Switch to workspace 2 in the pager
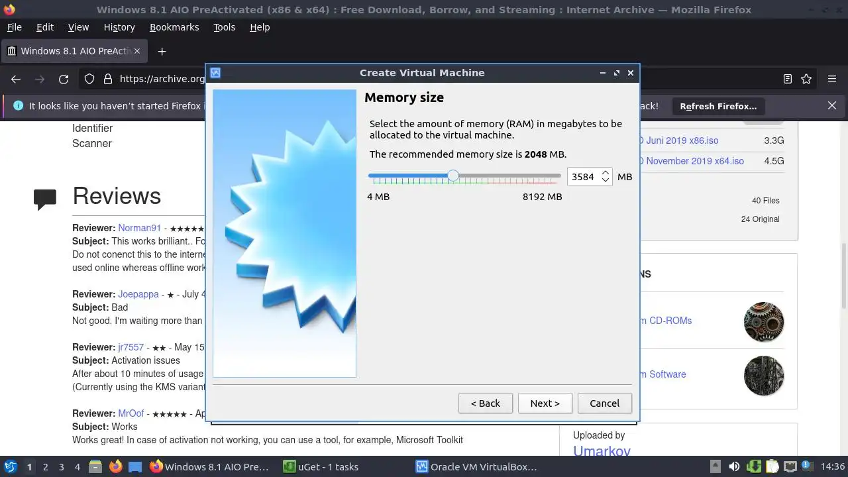The width and height of the screenshot is (848, 477). pos(45,466)
